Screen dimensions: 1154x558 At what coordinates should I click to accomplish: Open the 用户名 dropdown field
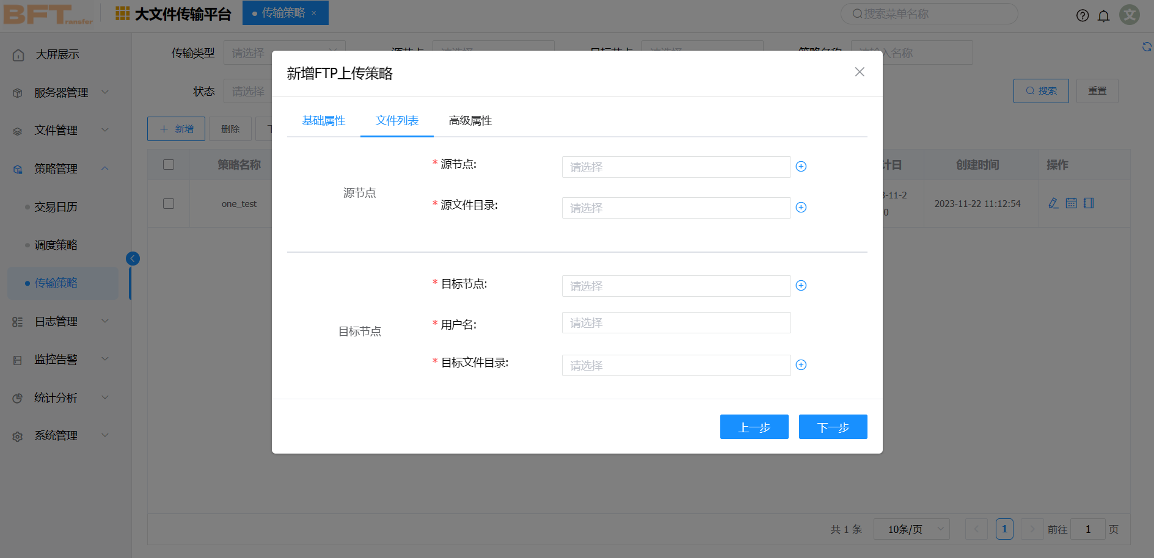tap(676, 323)
